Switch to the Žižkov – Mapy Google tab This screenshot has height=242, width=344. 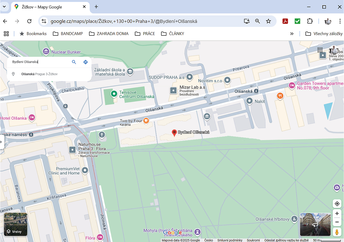(50, 7)
